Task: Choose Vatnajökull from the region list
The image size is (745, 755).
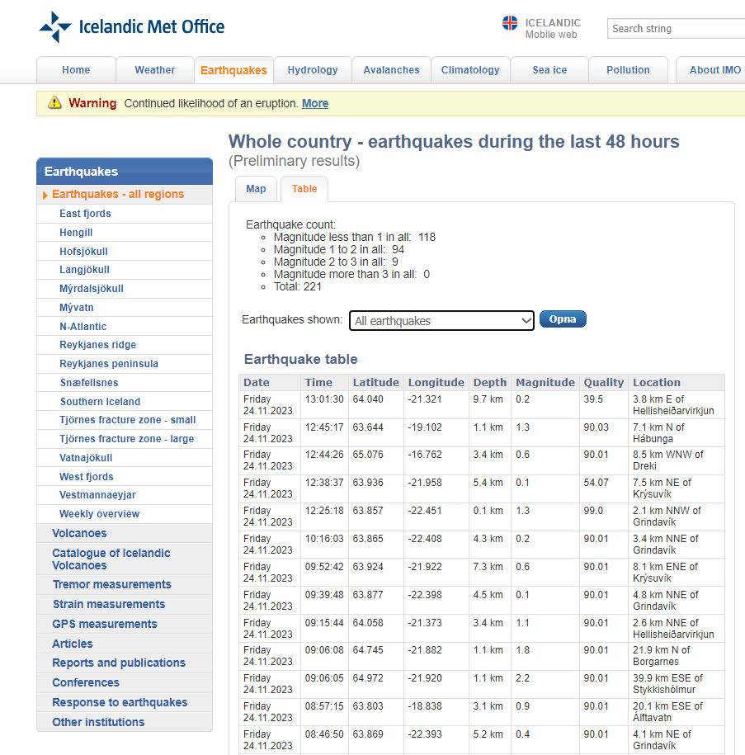Action: pos(86,458)
